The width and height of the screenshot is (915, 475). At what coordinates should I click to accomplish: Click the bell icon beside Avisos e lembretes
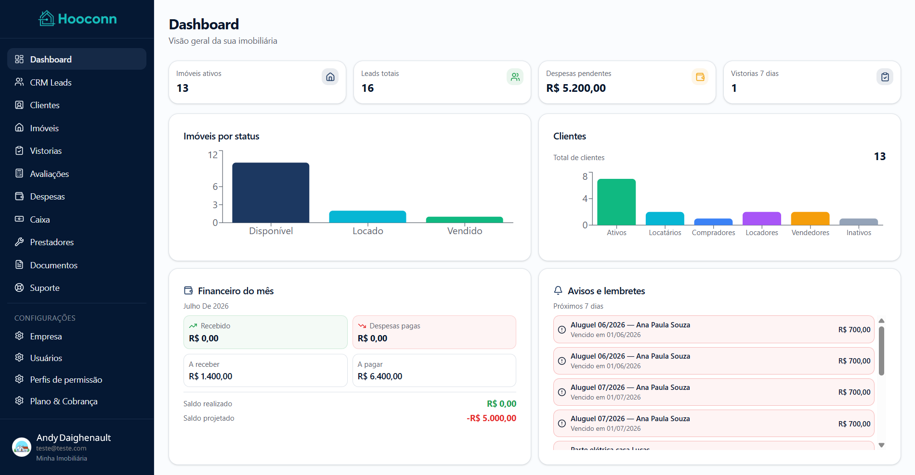(x=558, y=291)
